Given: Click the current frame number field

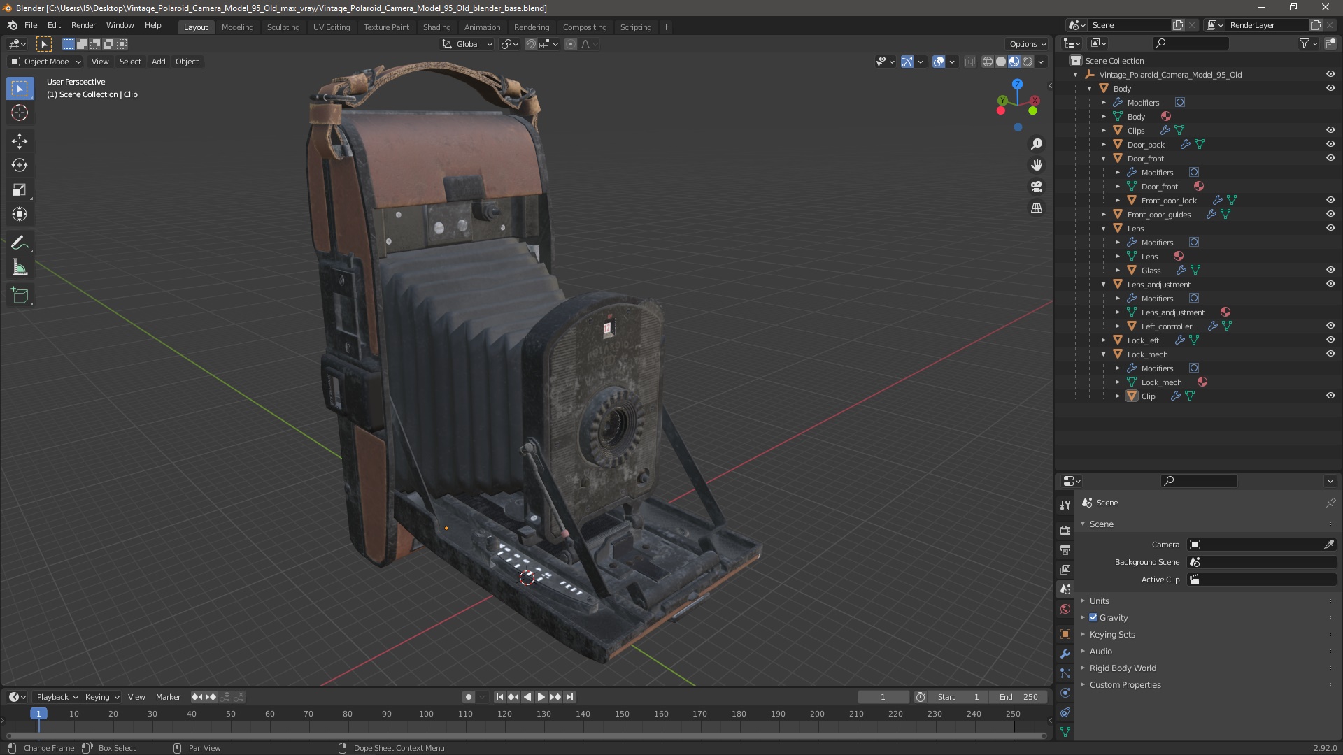Looking at the screenshot, I should click(x=883, y=697).
